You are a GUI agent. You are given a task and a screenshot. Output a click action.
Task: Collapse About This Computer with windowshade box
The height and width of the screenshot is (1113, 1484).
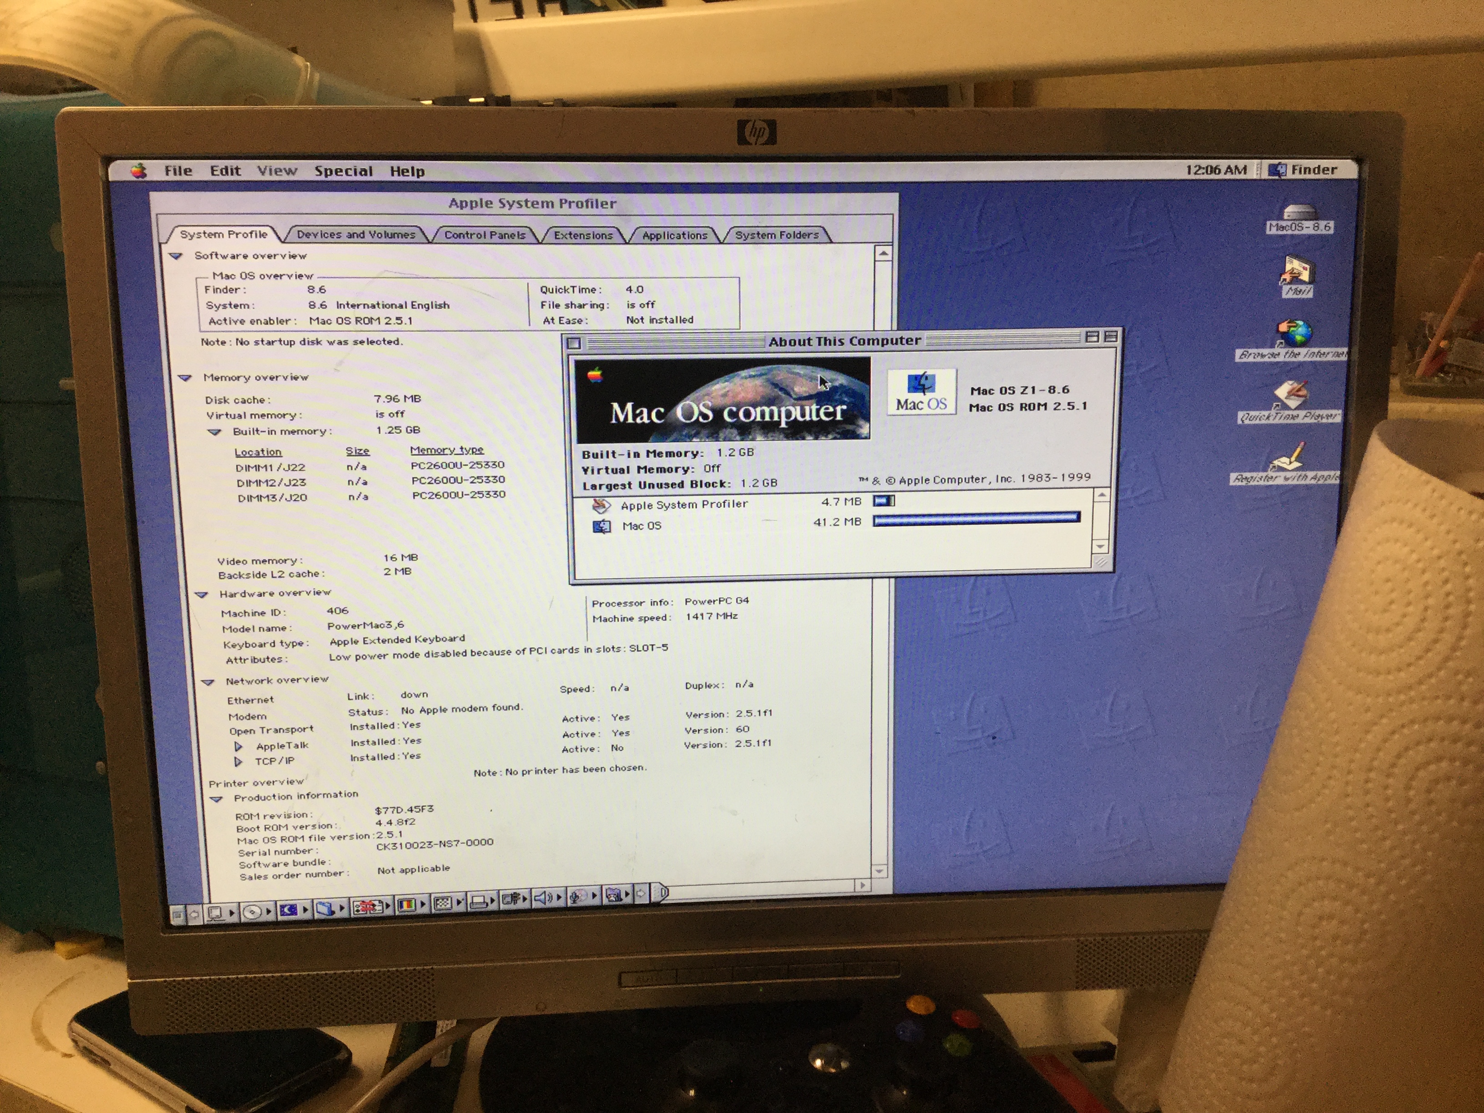(1110, 337)
